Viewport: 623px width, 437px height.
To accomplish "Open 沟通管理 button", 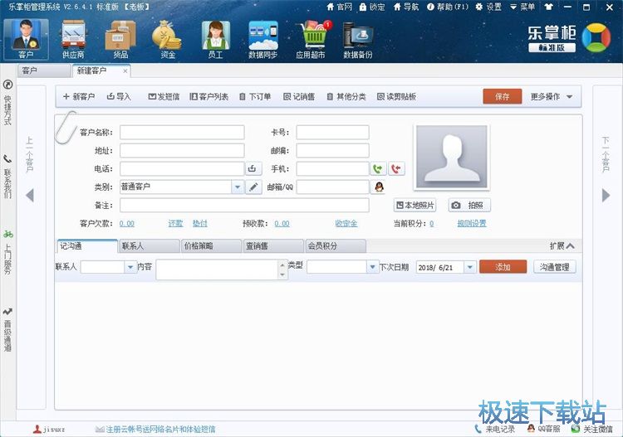I will point(555,267).
